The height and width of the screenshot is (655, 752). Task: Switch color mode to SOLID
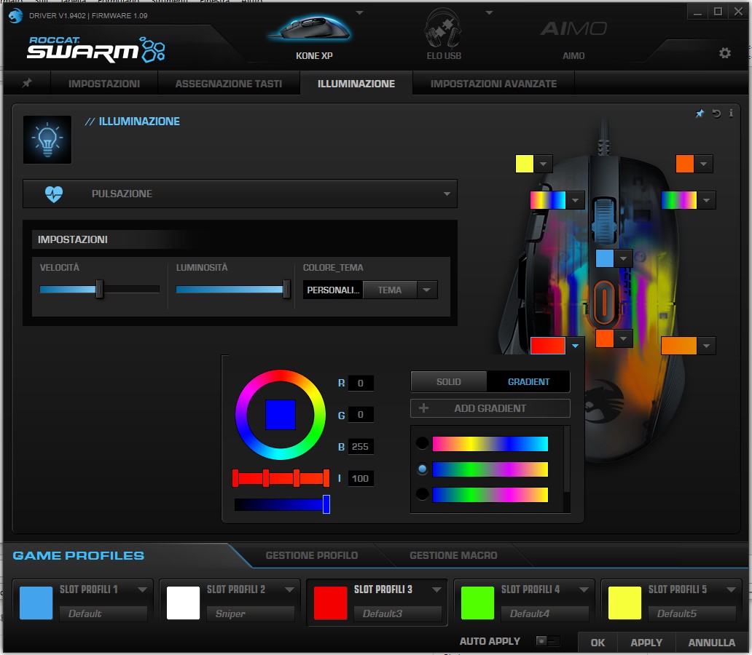point(448,382)
